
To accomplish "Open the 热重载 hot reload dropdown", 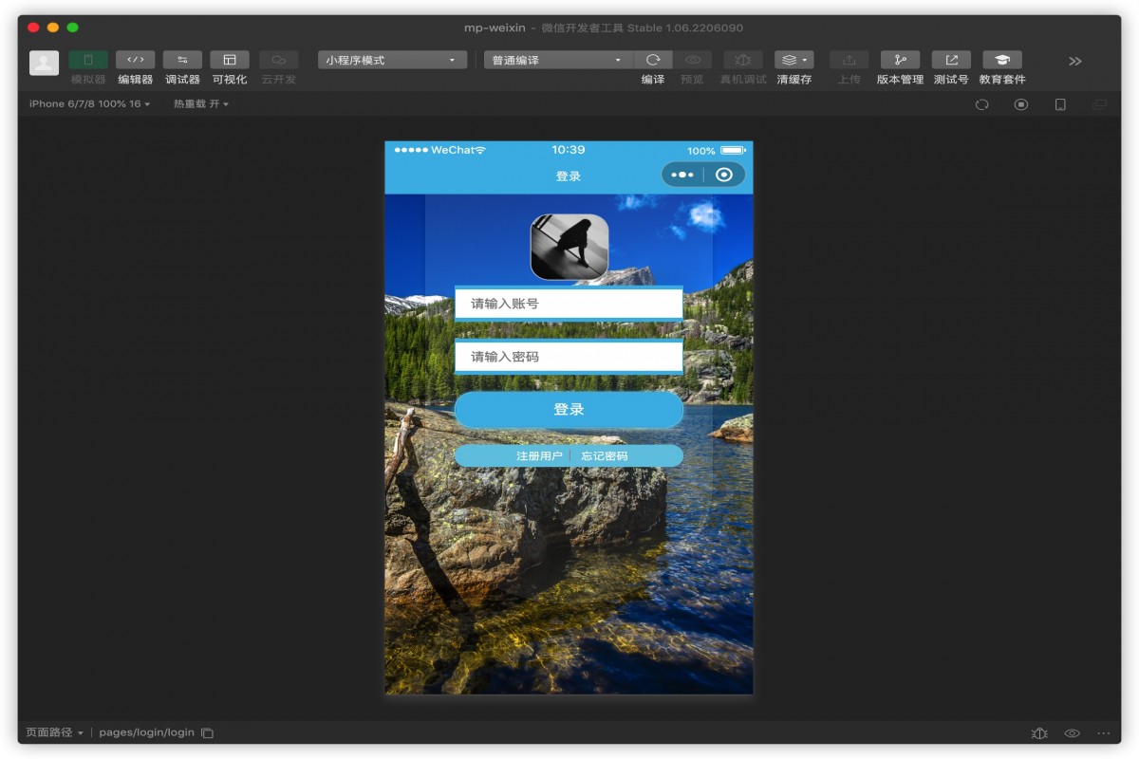I will pyautogui.click(x=200, y=104).
